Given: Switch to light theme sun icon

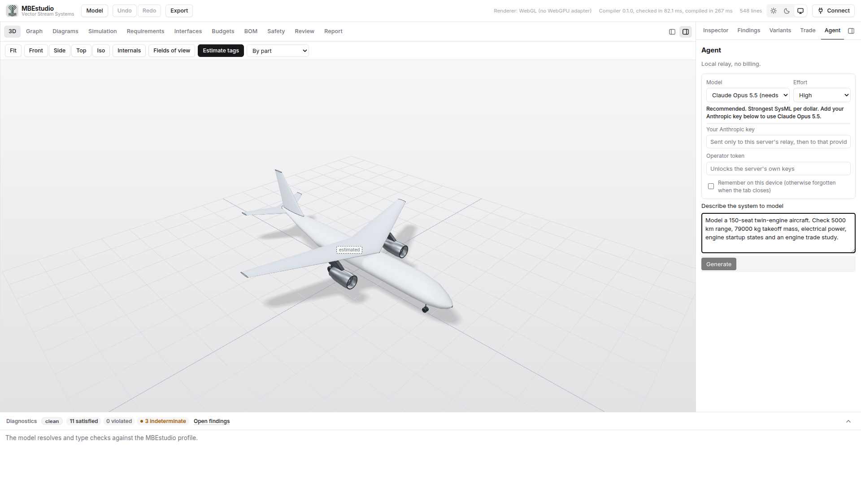Looking at the screenshot, I should 774,11.
